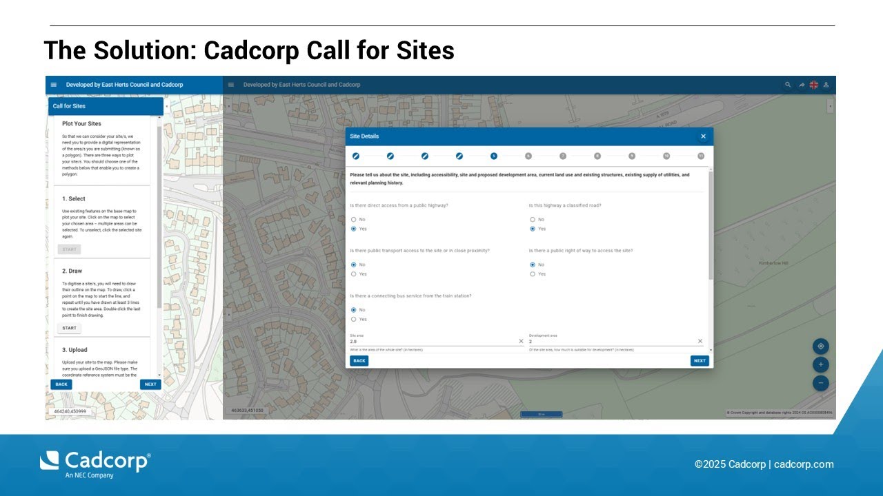Go to completed step 2 pencil icon
This screenshot has height=496, width=883.
[390, 156]
